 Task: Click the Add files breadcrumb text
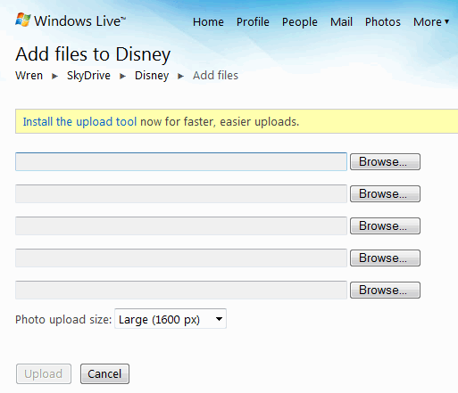tap(215, 76)
